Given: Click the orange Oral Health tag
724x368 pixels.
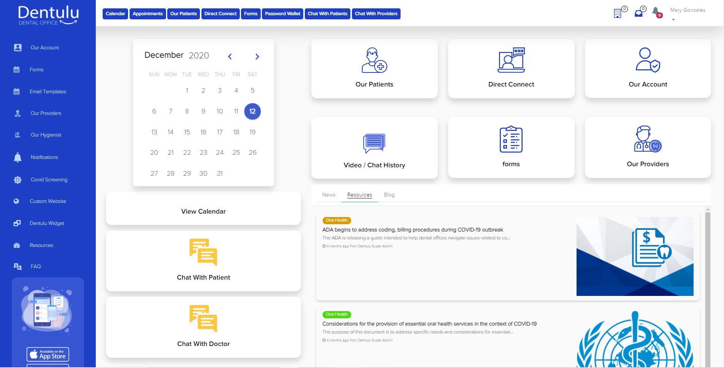Looking at the screenshot, I should (x=337, y=220).
